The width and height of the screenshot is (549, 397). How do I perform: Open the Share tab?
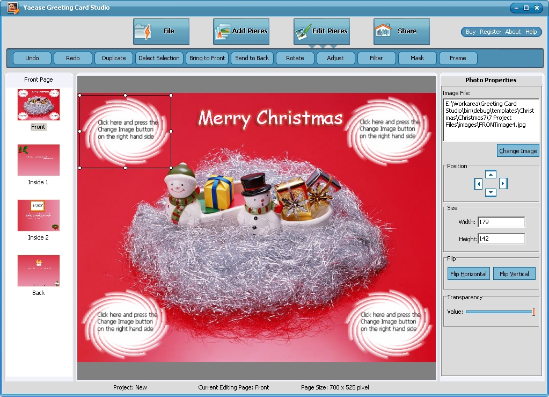pyautogui.click(x=401, y=31)
